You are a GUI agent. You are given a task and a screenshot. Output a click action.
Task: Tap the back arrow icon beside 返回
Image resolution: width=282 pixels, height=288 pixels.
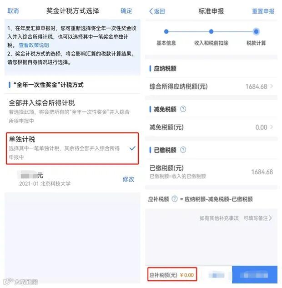151,11
